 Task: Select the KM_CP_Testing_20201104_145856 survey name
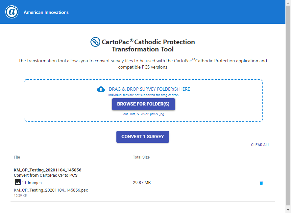[47, 170]
